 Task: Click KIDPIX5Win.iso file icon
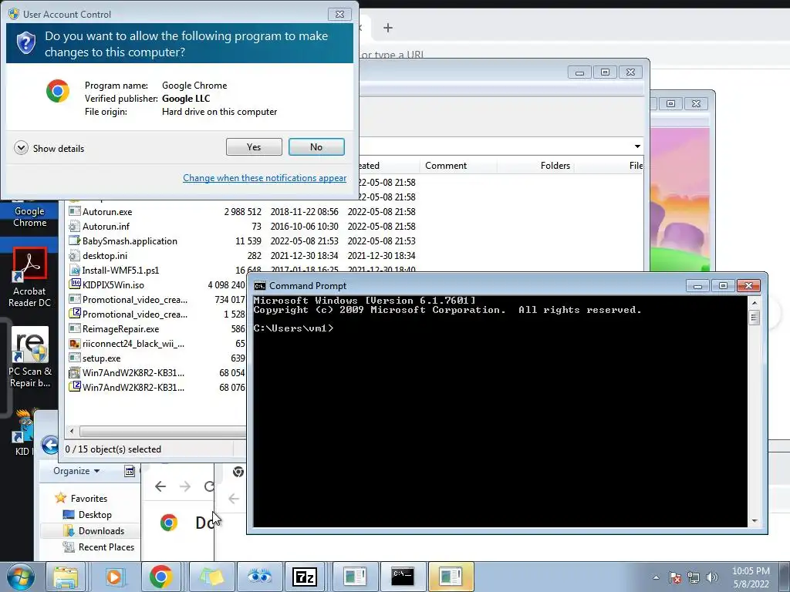click(75, 284)
